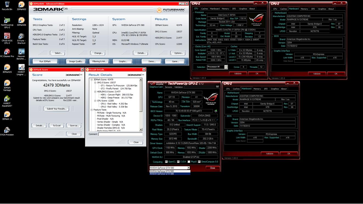363x204 pixels.
Task: Launch the 3DMark06 desktop shortcut
Action: click(x=21, y=22)
